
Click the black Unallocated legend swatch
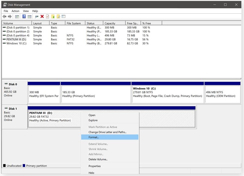click(x=4, y=166)
